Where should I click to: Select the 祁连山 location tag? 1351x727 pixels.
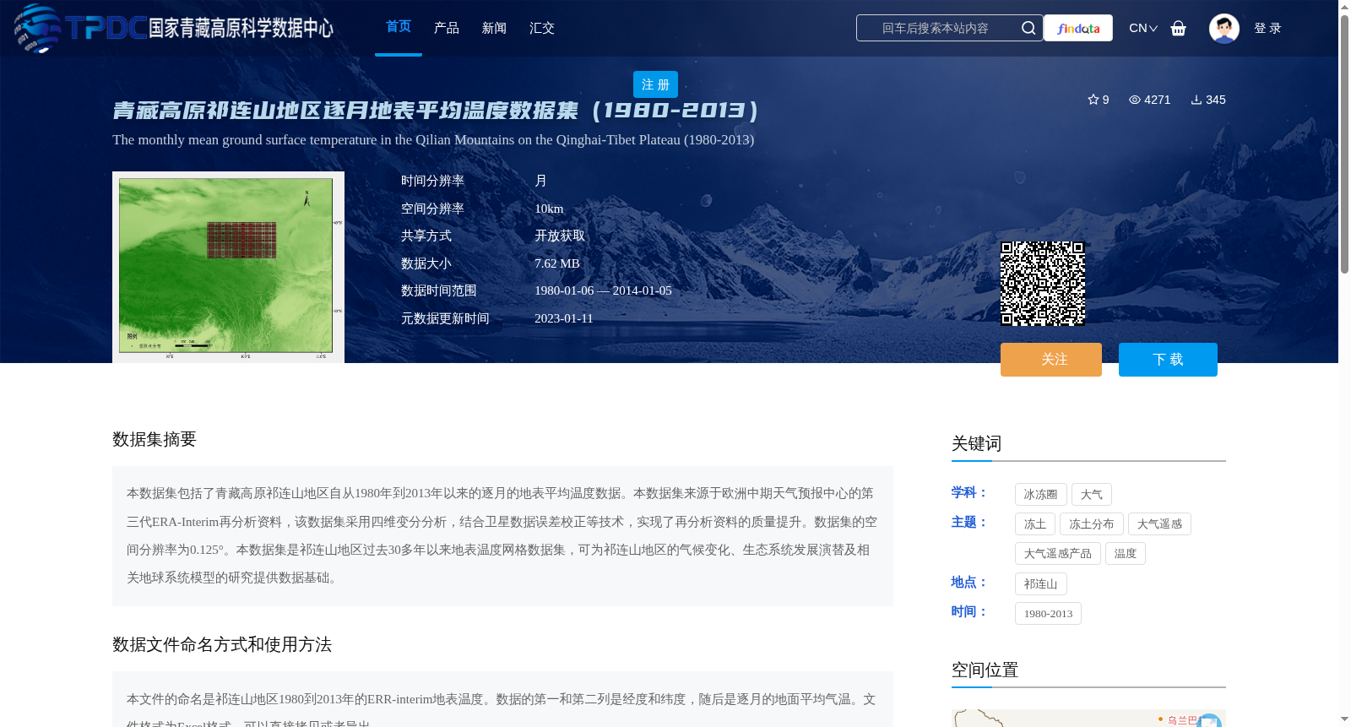(x=1041, y=583)
